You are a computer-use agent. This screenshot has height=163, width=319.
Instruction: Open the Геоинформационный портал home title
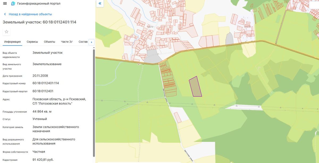[x=39, y=3]
